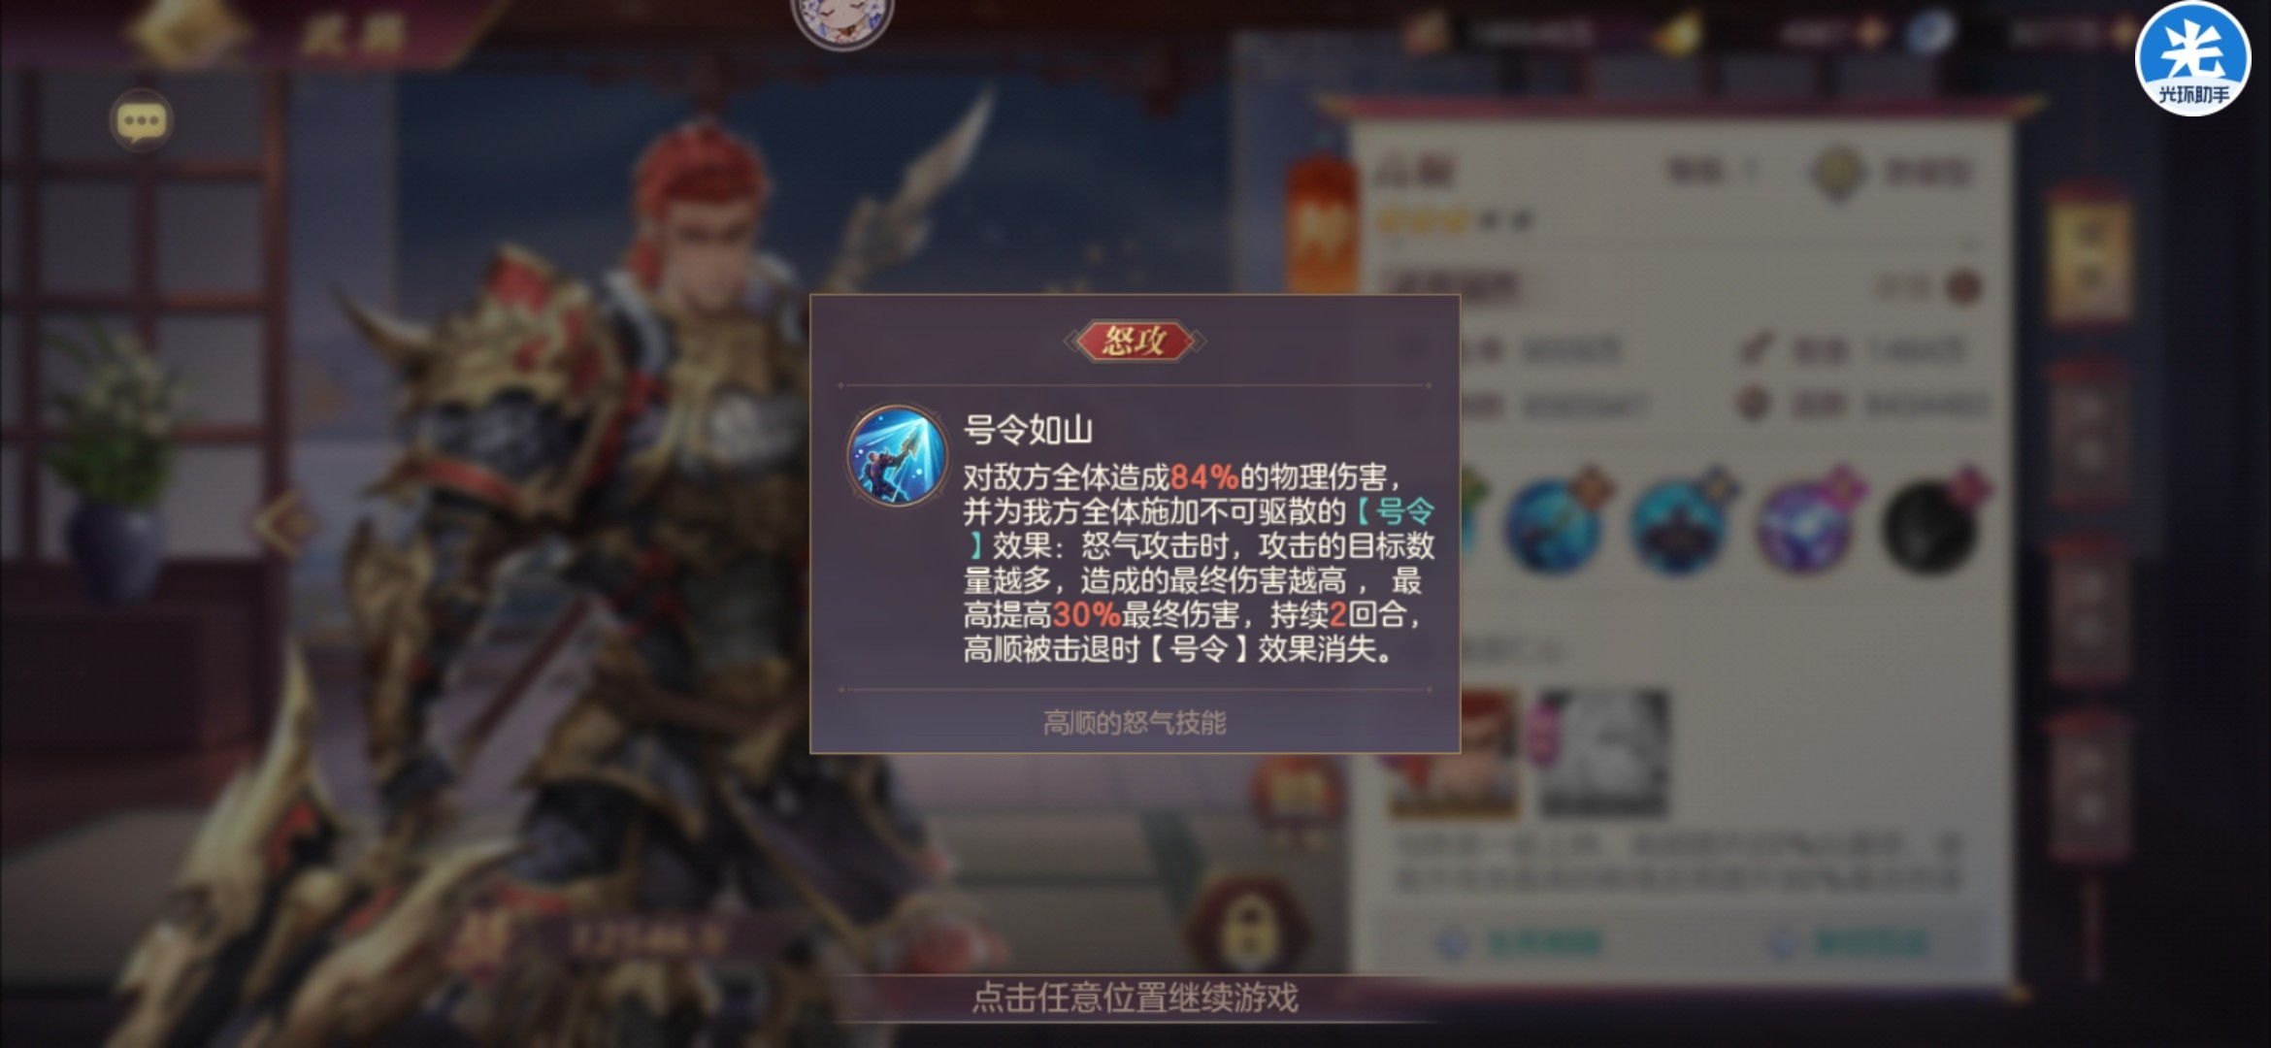Click the blue gem currency icon at top
The height and width of the screenshot is (1048, 2271).
tap(1929, 32)
